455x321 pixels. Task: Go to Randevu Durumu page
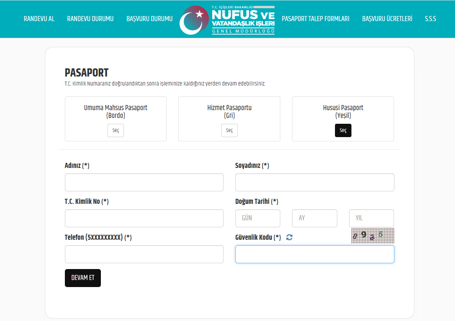tap(90, 19)
